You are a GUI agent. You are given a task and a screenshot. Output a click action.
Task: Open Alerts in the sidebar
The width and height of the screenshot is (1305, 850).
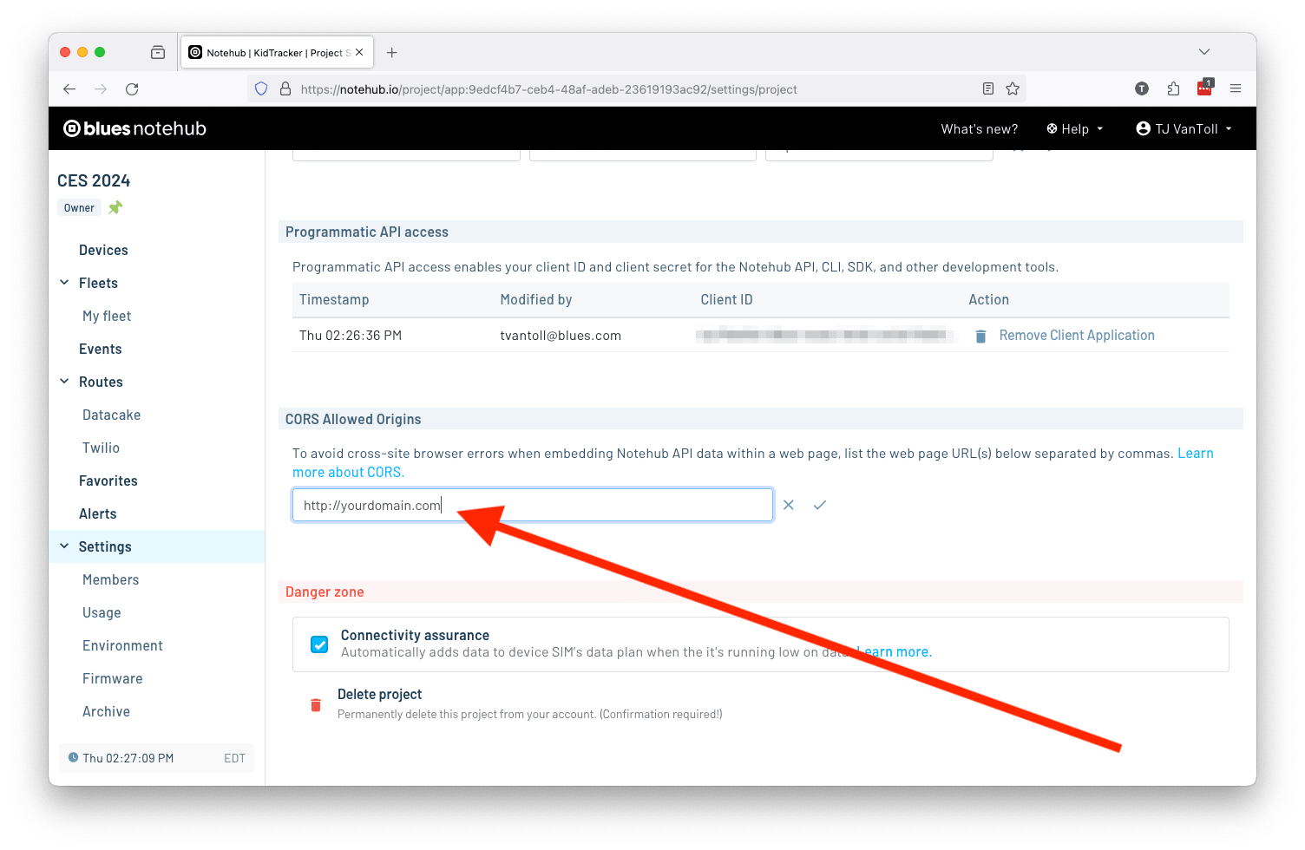(x=98, y=513)
